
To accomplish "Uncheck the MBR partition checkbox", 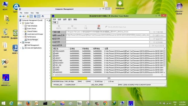I will [x=54, y=54].
